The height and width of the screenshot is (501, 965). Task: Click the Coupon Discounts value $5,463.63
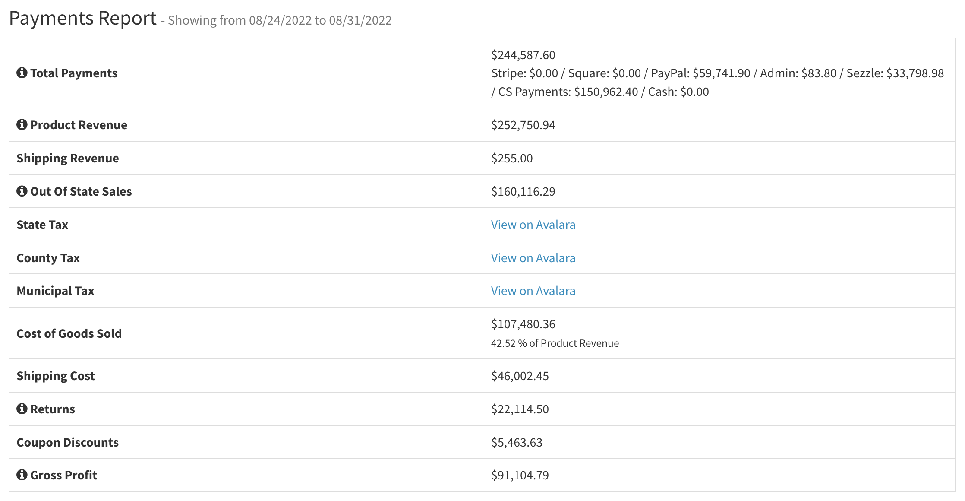[x=517, y=442]
